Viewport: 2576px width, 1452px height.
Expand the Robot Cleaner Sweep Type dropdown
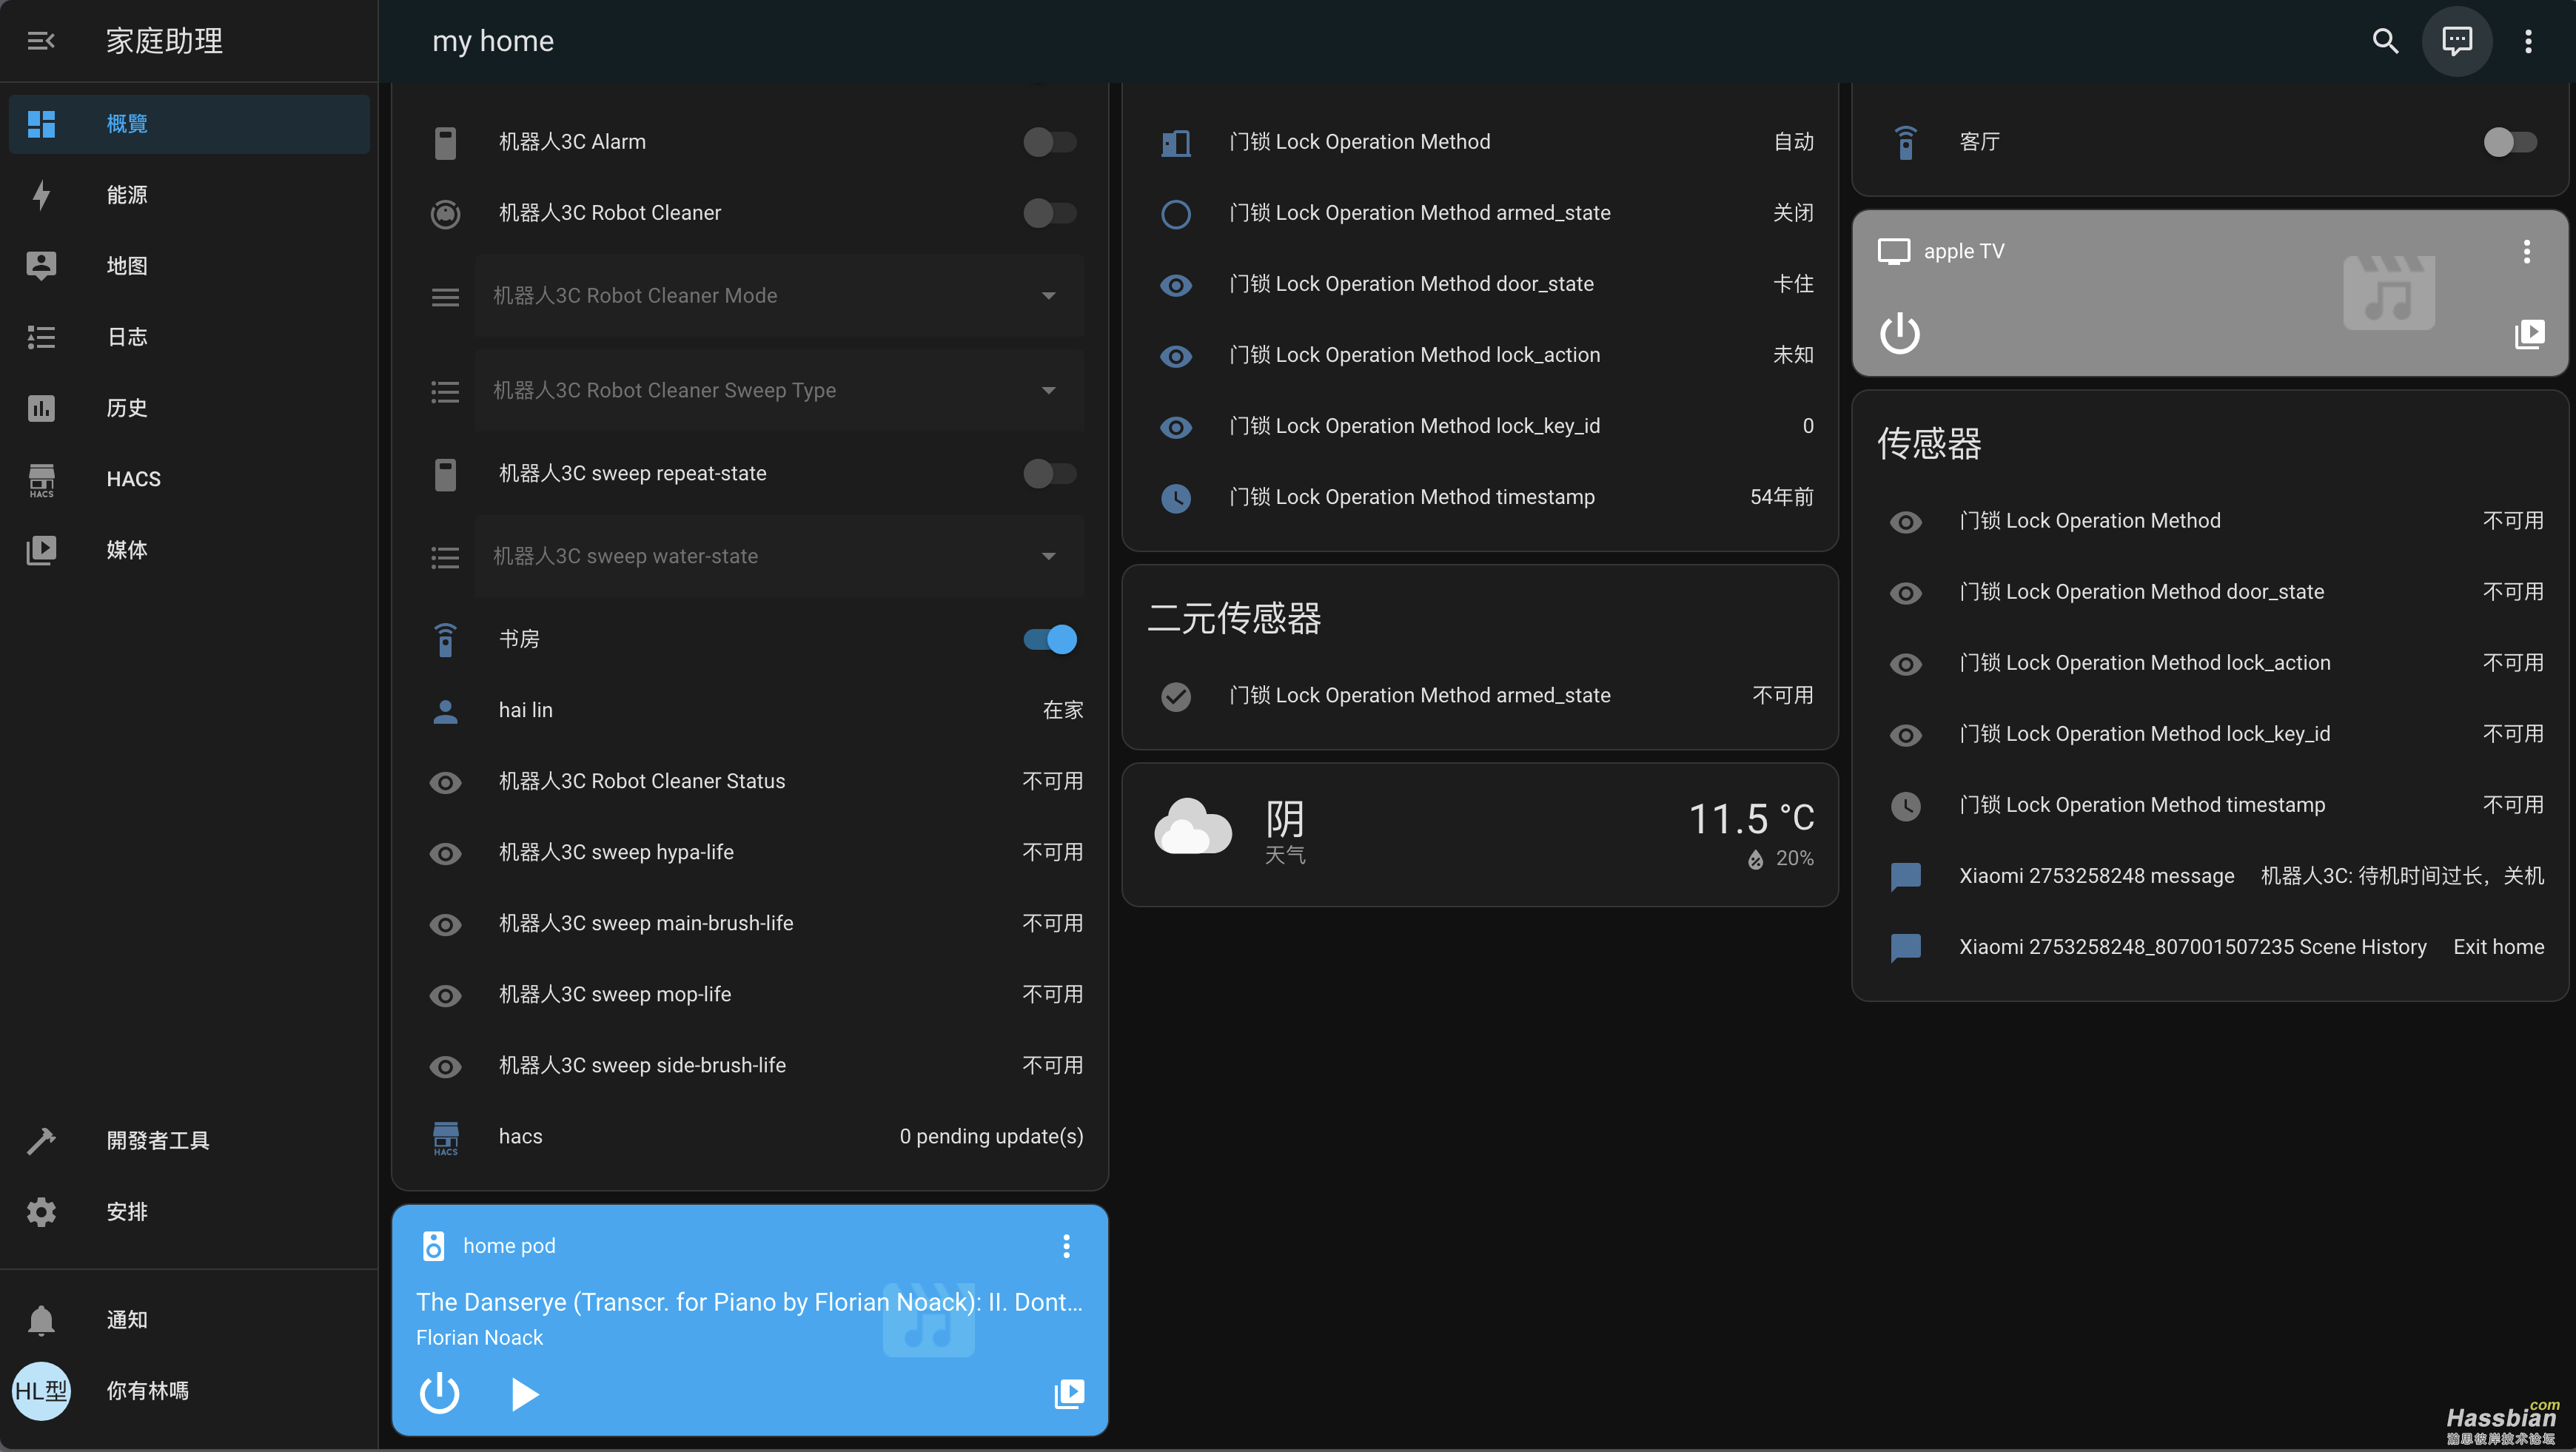[779, 391]
